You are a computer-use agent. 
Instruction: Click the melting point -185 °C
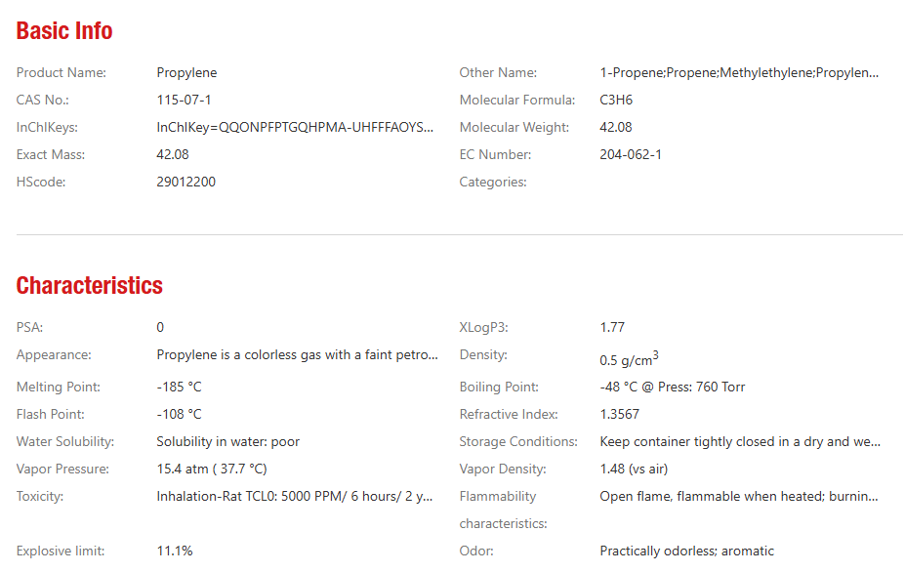coord(179,387)
